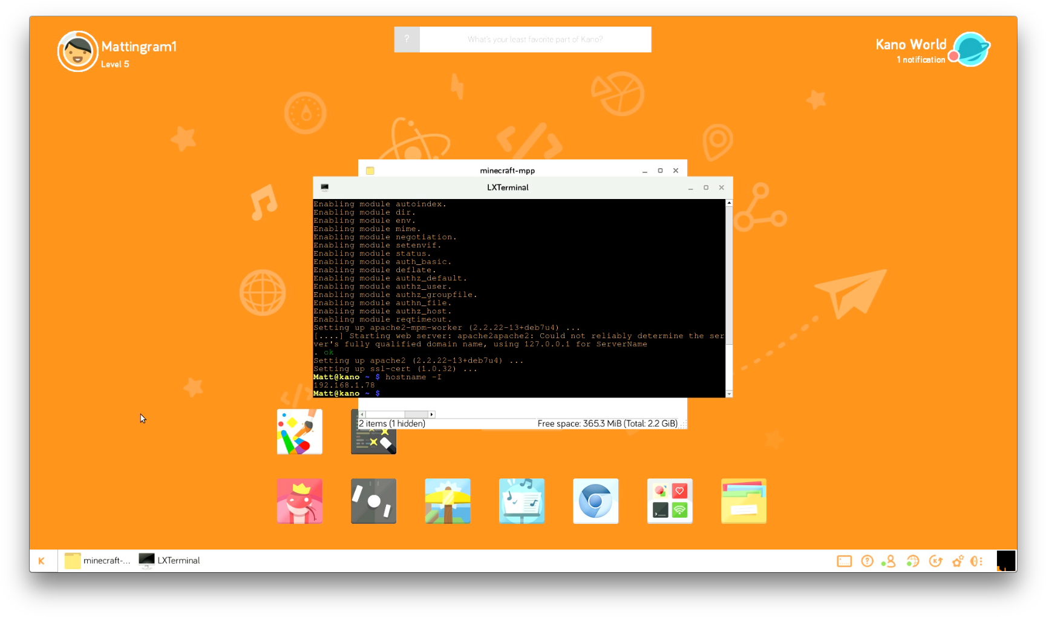Click the help question-mark tray icon
This screenshot has height=617, width=1046.
tap(867, 561)
